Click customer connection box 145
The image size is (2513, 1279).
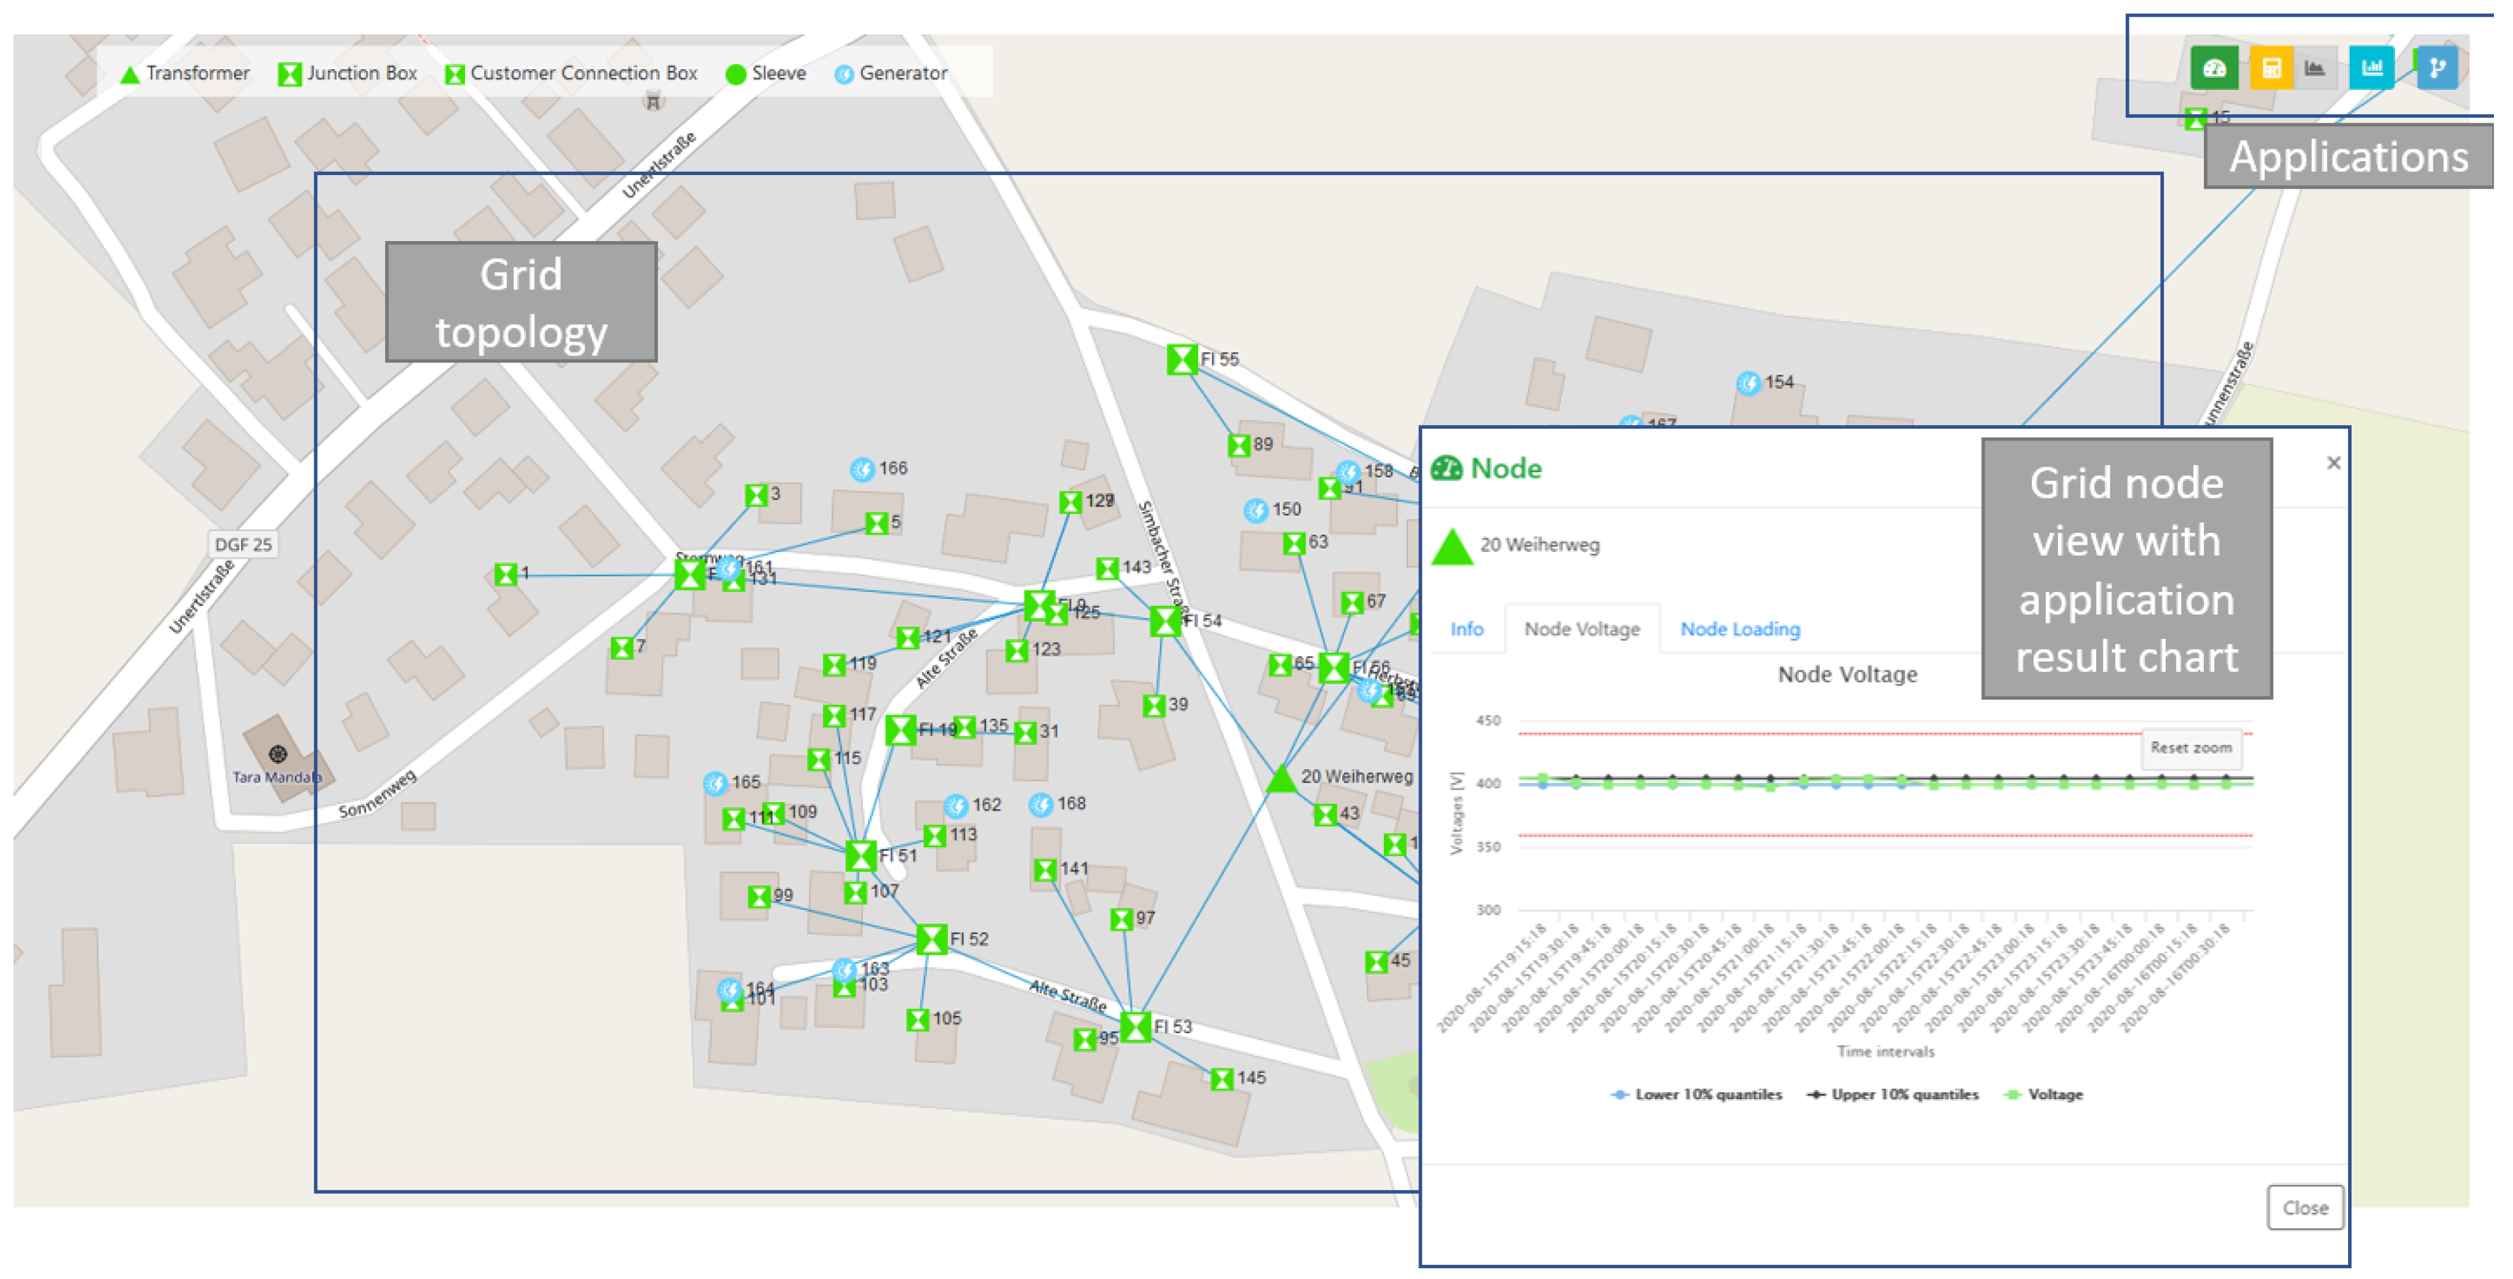coord(1221,1079)
